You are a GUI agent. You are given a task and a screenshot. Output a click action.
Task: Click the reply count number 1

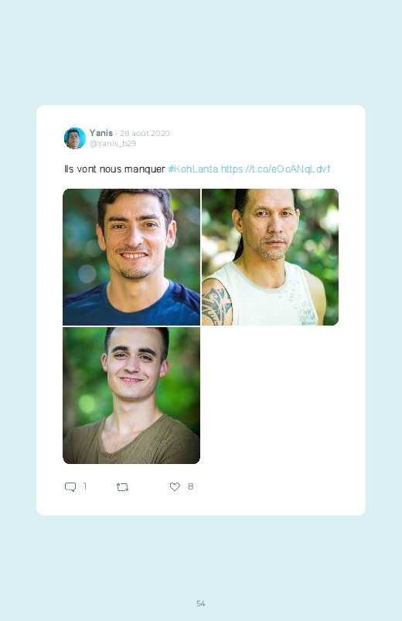click(x=85, y=486)
